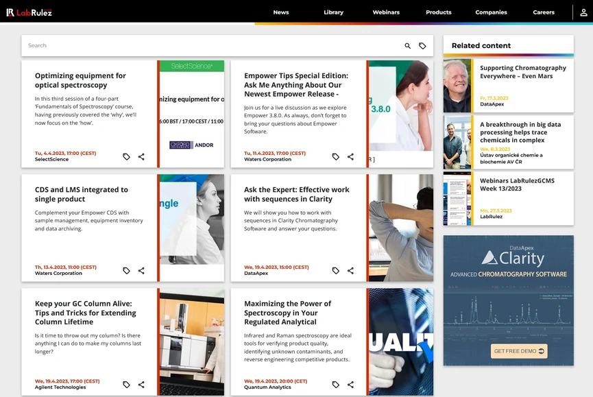Click 'Waters Corporation' under Empower Tips card
The width and height of the screenshot is (593, 397).
click(268, 159)
